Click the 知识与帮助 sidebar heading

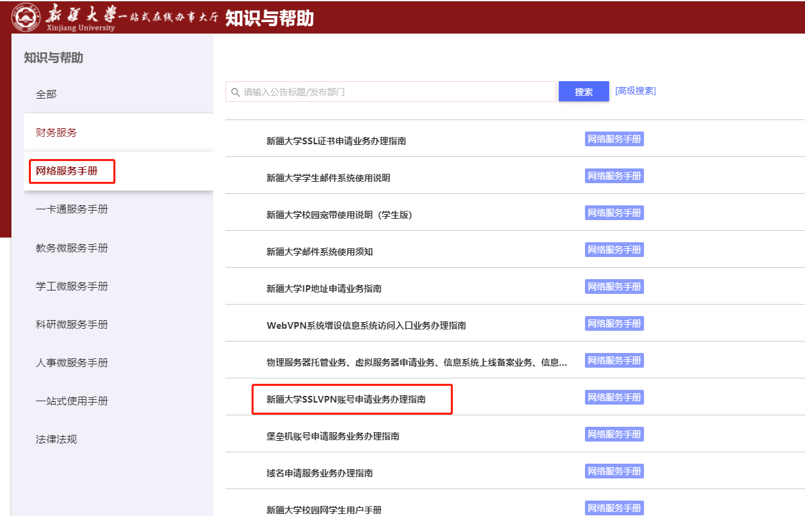(x=54, y=58)
